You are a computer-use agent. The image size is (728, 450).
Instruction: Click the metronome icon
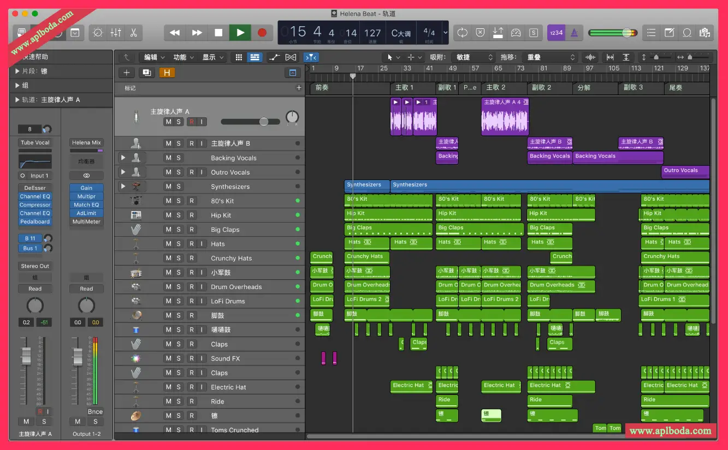pyautogui.click(x=574, y=33)
